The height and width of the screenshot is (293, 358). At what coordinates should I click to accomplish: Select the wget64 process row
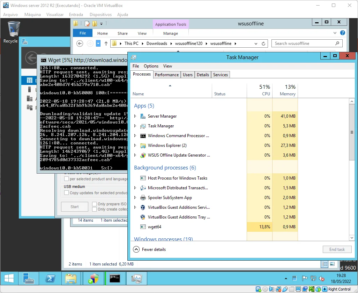click(215, 227)
